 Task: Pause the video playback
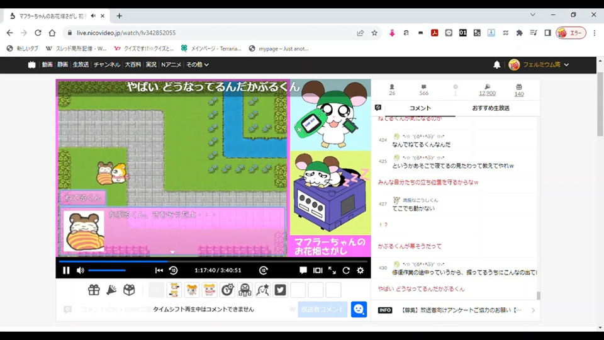point(66,270)
